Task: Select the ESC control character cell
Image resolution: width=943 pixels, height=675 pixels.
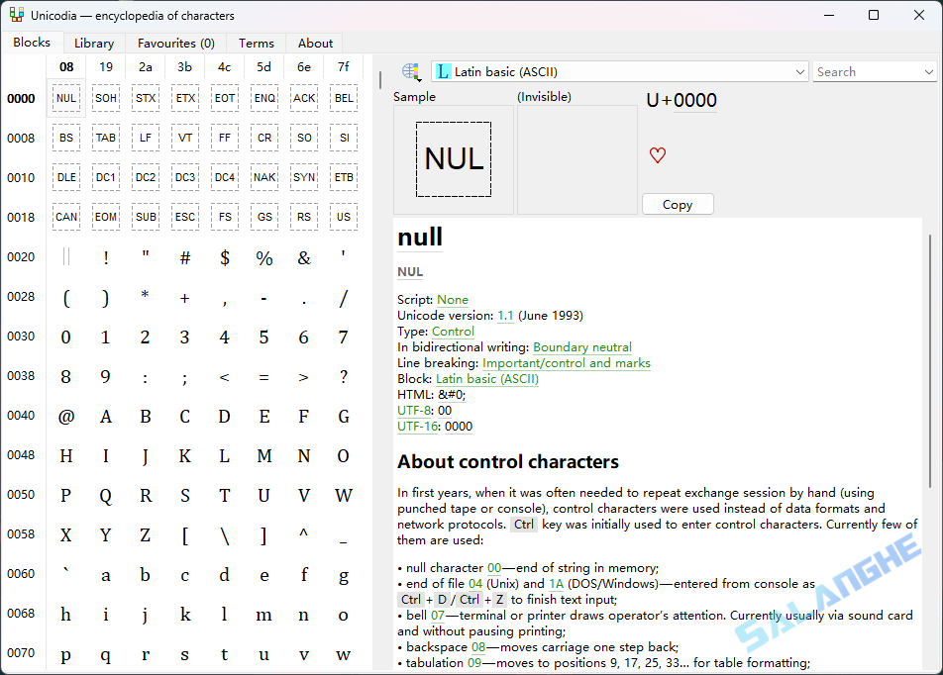Action: [x=184, y=216]
